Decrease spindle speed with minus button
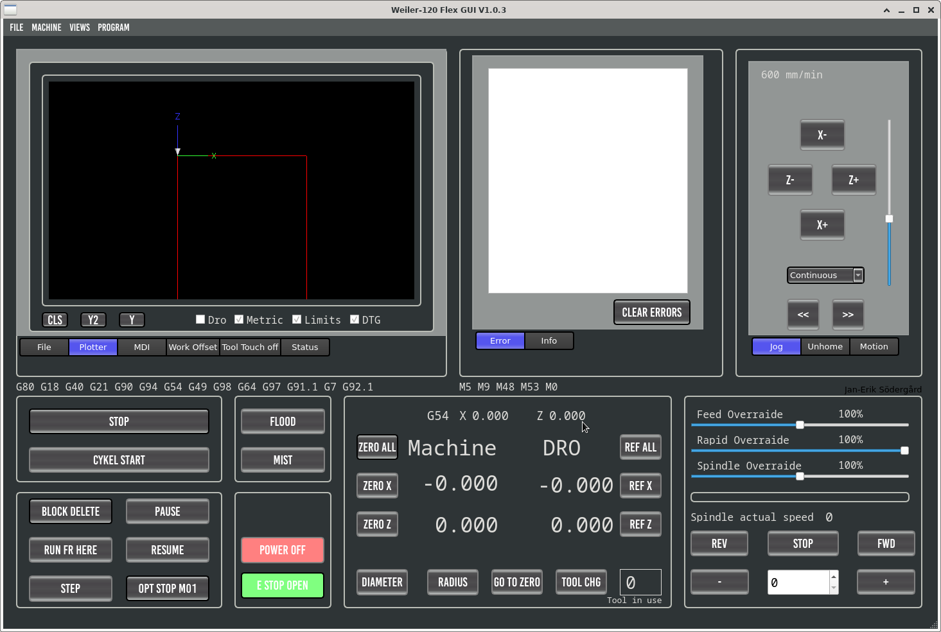The width and height of the screenshot is (941, 632). pos(719,582)
